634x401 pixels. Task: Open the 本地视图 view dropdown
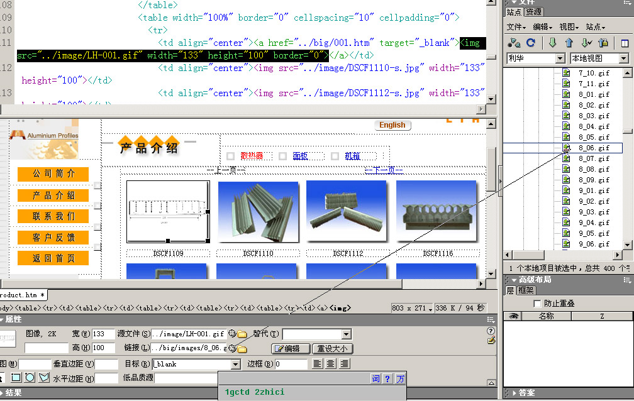click(624, 58)
